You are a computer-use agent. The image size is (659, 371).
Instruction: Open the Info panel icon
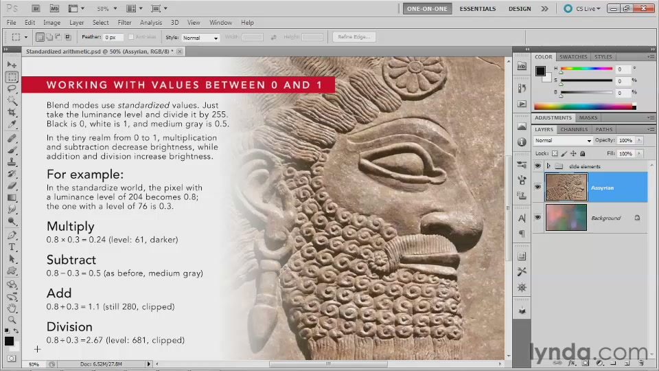522,142
